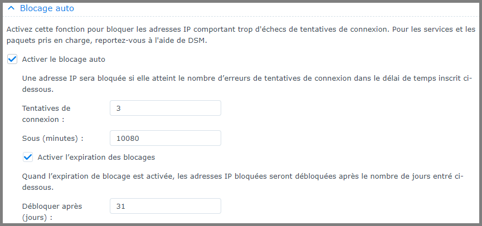Viewport: 482px width, 226px height.
Task: Click the "Blocage auto" section title
Action: 46,9
